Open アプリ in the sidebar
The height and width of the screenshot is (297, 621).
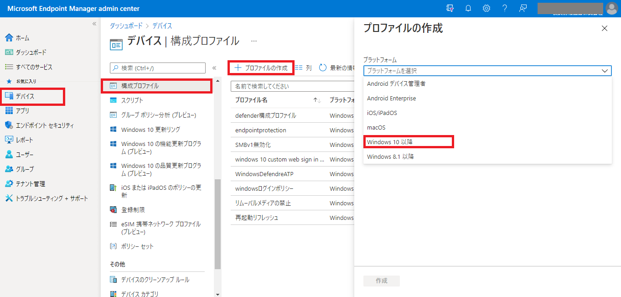click(x=22, y=111)
